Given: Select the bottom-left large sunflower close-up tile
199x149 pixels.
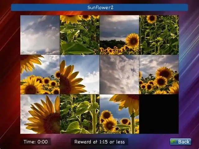Looking at the screenshot, I should pos(40,114).
